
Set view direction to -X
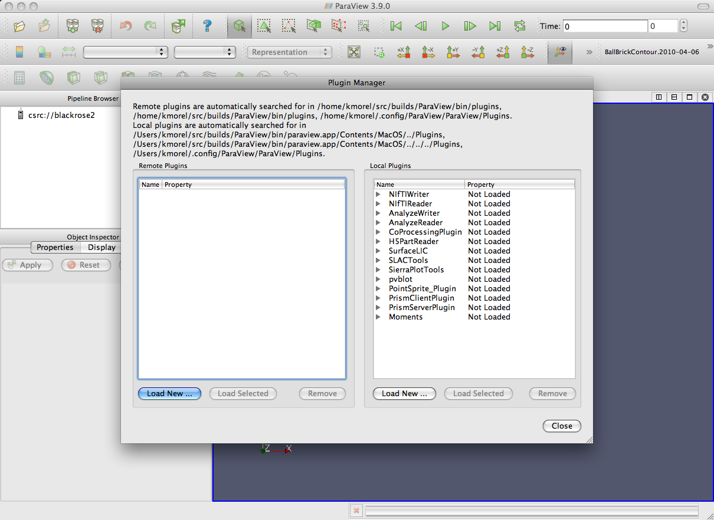[x=428, y=52]
